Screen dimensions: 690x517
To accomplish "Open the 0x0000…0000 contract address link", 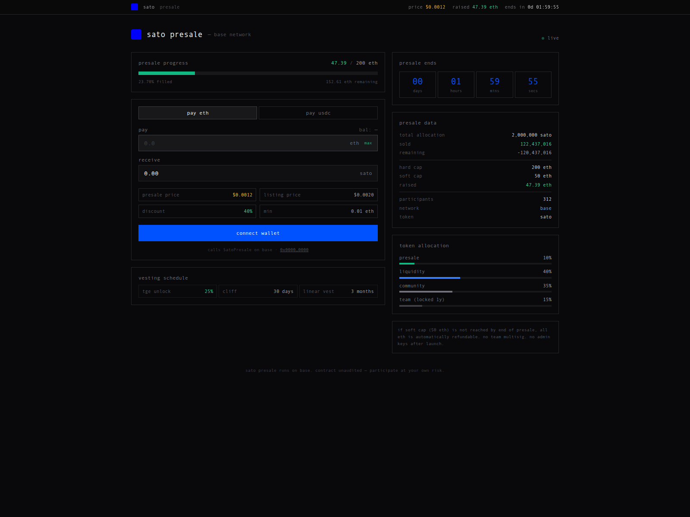I will [294, 250].
